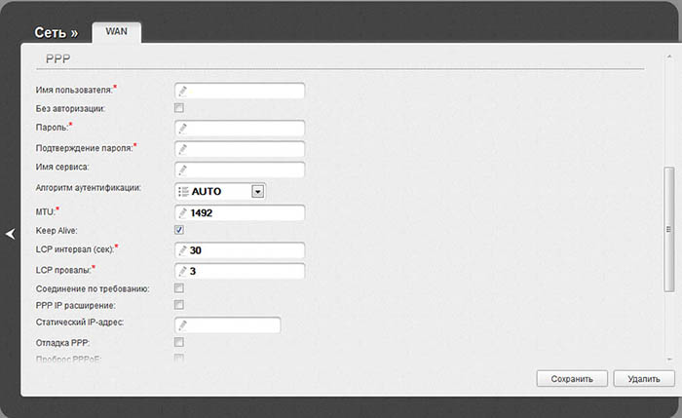
Task: Click the Keep Alive label
Action: click(x=57, y=231)
